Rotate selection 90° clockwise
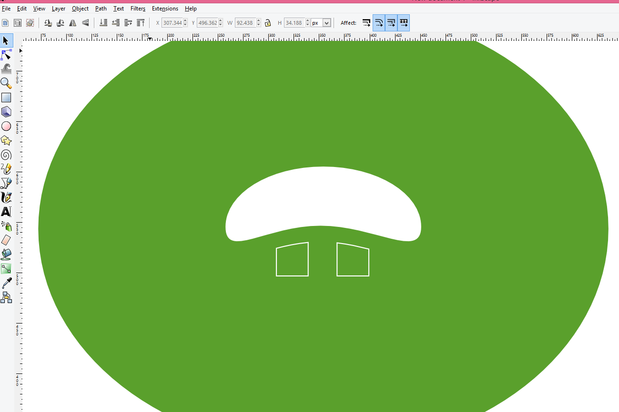Image resolution: width=619 pixels, height=412 pixels. (x=61, y=23)
